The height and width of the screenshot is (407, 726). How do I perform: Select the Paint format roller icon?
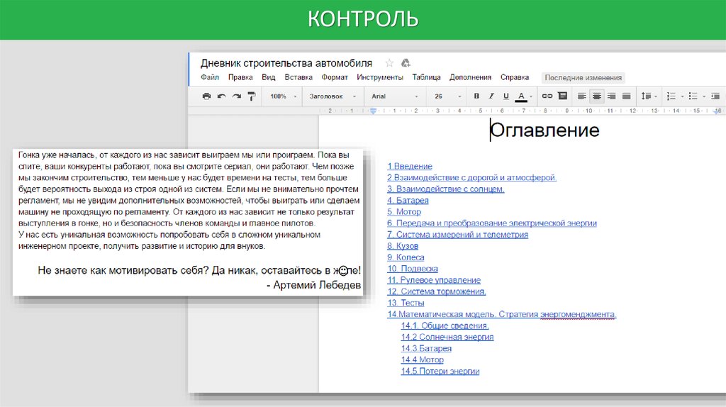click(251, 96)
